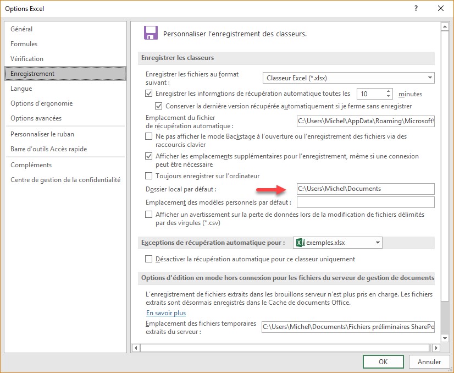
Task: Check 'Désactiver la récupération automatique' option
Action: point(149,259)
